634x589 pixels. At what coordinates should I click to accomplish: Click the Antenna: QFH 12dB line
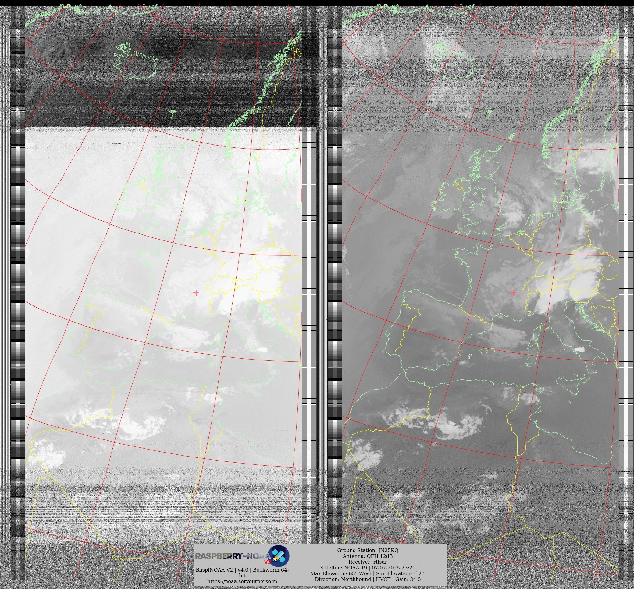pyautogui.click(x=368, y=556)
